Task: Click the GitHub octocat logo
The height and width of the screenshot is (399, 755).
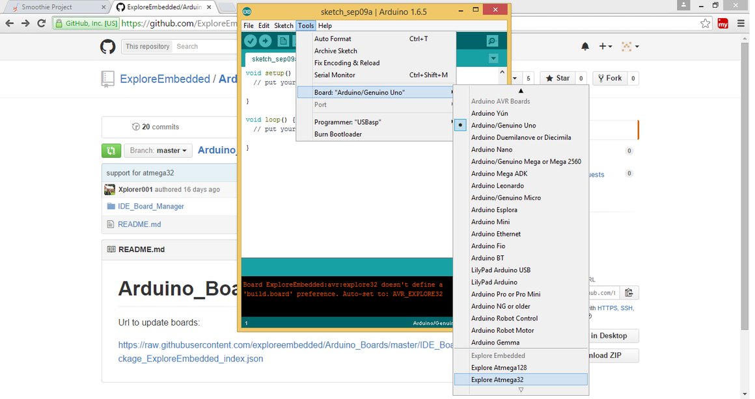Action: coord(108,47)
